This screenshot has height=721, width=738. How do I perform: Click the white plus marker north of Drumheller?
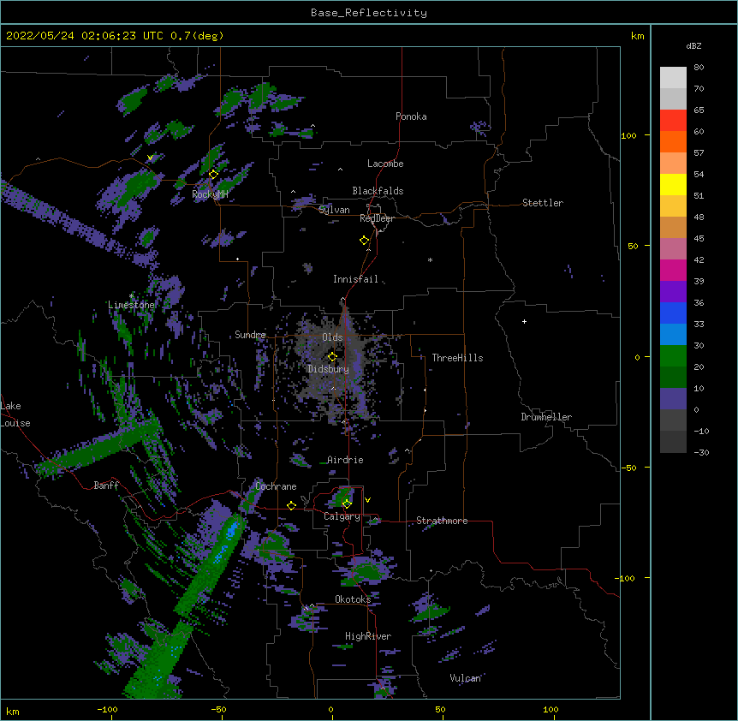(x=524, y=321)
